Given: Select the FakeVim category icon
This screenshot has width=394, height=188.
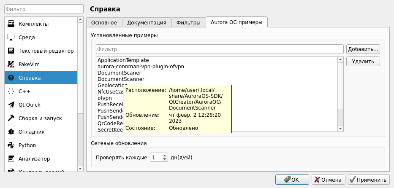Looking at the screenshot, I should coord(11,64).
